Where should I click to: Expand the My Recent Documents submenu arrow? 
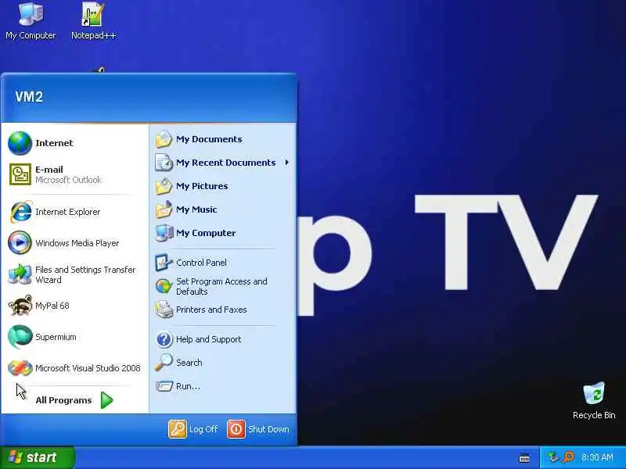coord(286,163)
